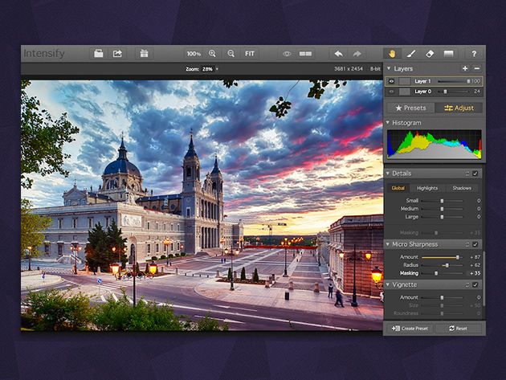506x380 pixels.
Task: Collapse the Histogram panel triangle
Action: [x=389, y=123]
